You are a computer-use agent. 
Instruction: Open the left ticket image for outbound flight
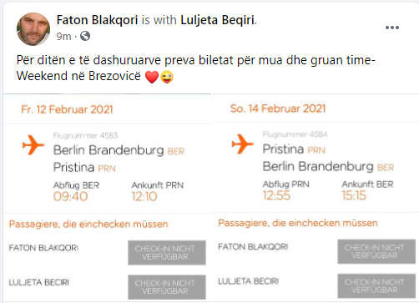108,198
